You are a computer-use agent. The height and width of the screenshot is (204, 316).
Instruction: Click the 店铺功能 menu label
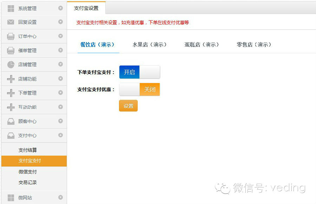click(x=27, y=79)
